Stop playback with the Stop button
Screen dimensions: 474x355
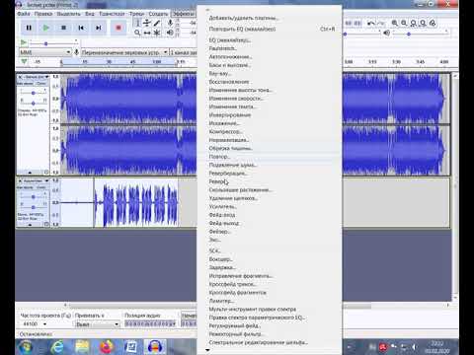click(64, 28)
